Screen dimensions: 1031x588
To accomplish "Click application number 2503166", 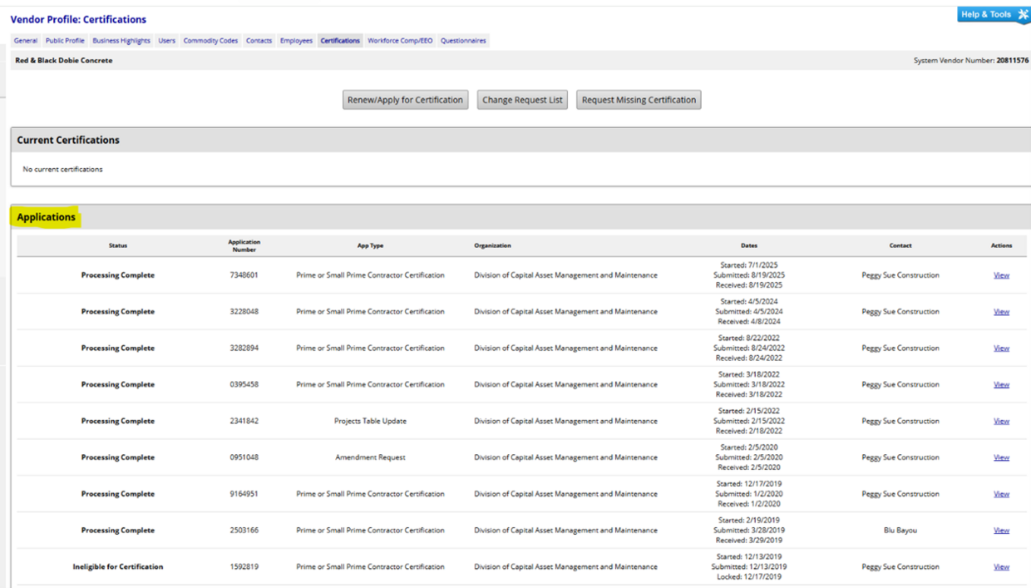I will [x=244, y=531].
